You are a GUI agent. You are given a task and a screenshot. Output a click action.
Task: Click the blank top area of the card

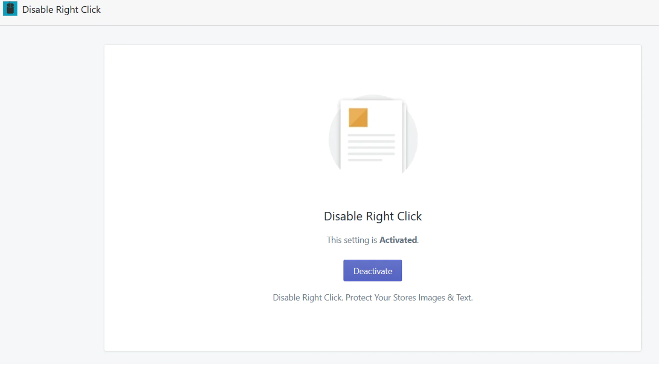(x=373, y=68)
